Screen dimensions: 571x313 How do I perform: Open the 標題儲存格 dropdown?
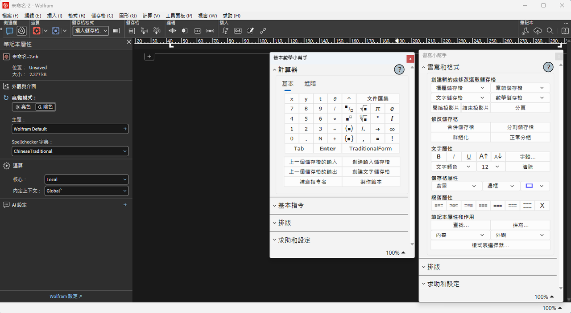pyautogui.click(x=460, y=88)
